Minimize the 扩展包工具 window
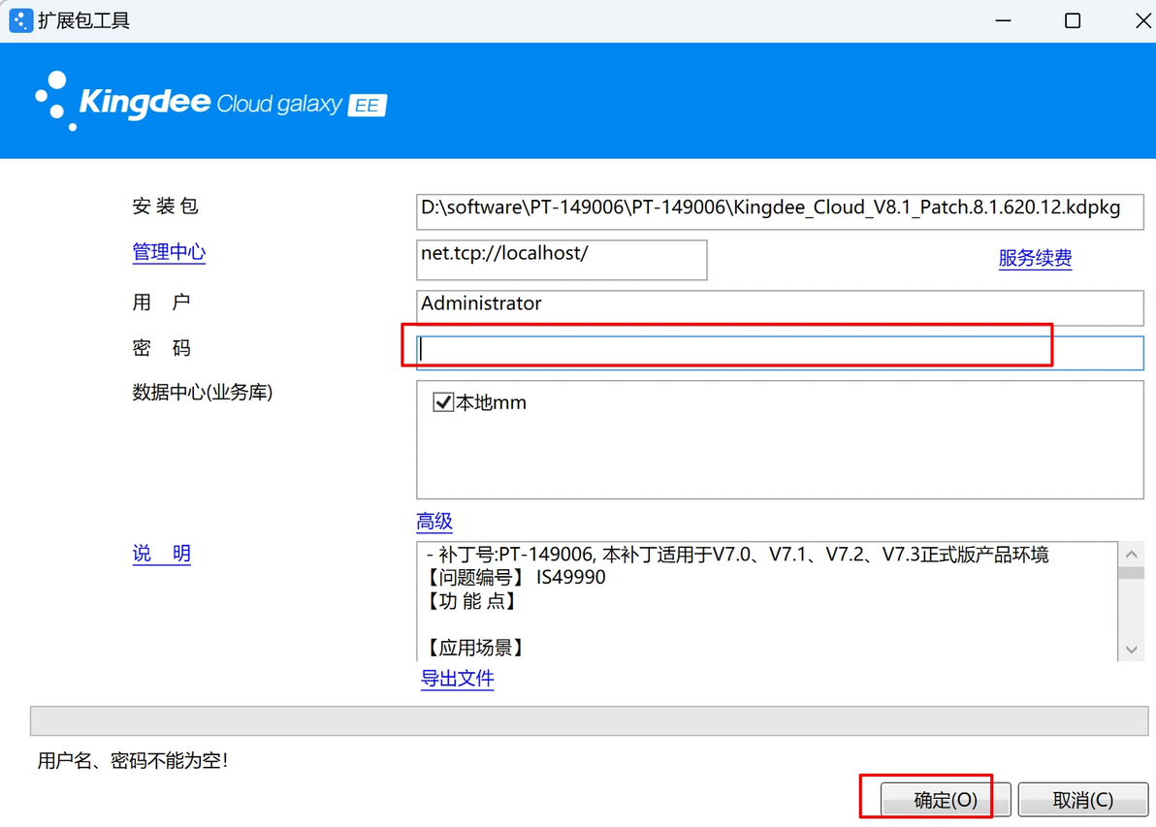 [1003, 20]
